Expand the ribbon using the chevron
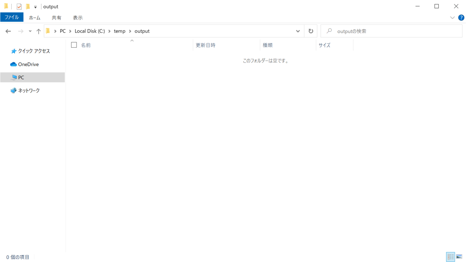 (x=452, y=17)
